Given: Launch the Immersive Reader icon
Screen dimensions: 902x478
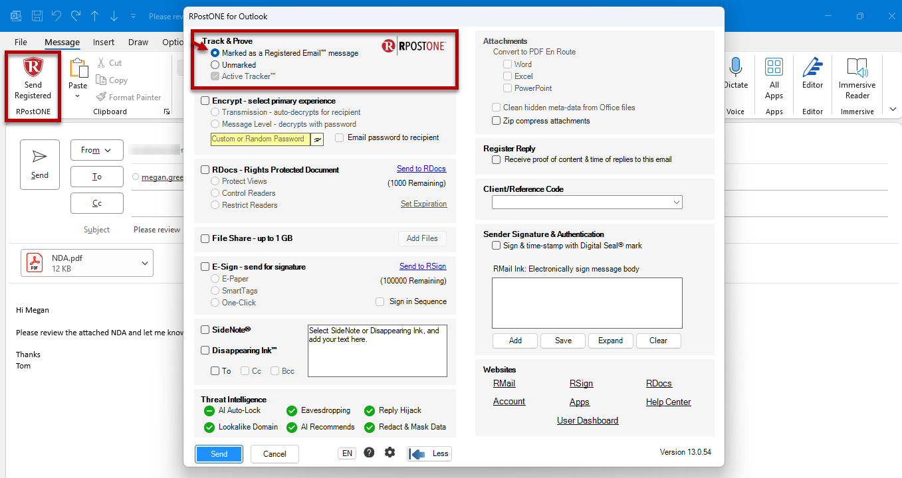Looking at the screenshot, I should 857,68.
